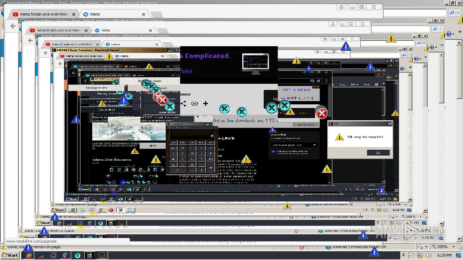Screen dimensions: 463x260
Task: Click OK in 'Still using this computer?' dialog
Action: coord(378,153)
